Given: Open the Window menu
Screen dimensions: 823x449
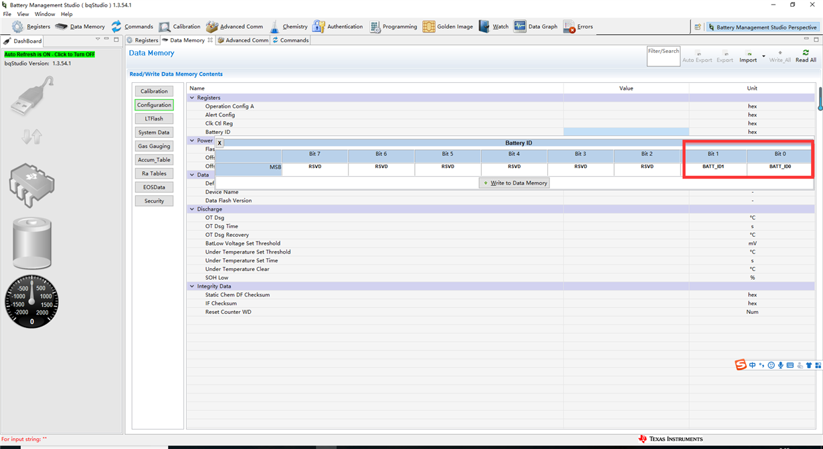Looking at the screenshot, I should pyautogui.click(x=45, y=14).
